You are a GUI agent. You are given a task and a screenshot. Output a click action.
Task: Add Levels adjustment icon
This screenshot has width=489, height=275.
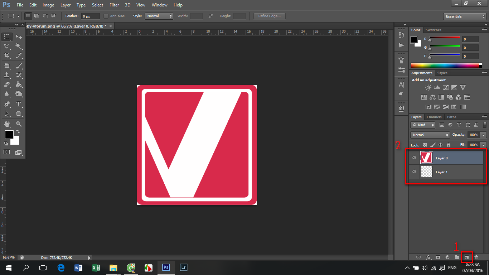tap(437, 87)
